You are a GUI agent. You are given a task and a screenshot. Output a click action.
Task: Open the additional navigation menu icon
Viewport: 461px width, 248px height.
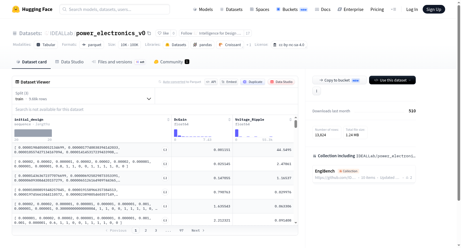[393, 9]
